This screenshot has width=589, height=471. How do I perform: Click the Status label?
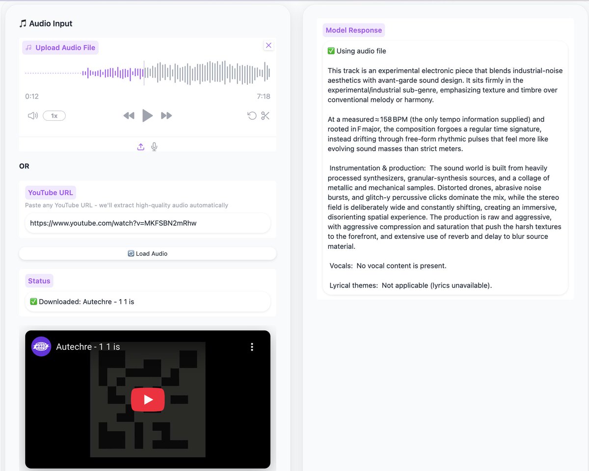[39, 281]
